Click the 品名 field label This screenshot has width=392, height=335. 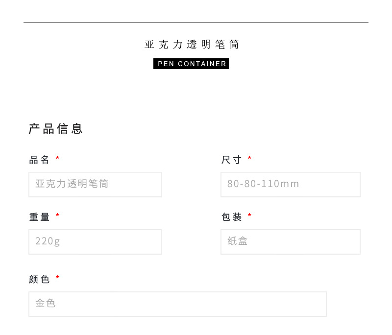(39, 160)
